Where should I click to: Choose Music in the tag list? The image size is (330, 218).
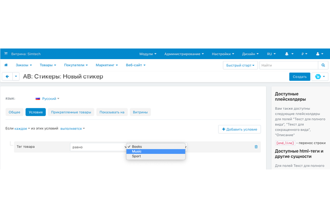point(155,151)
